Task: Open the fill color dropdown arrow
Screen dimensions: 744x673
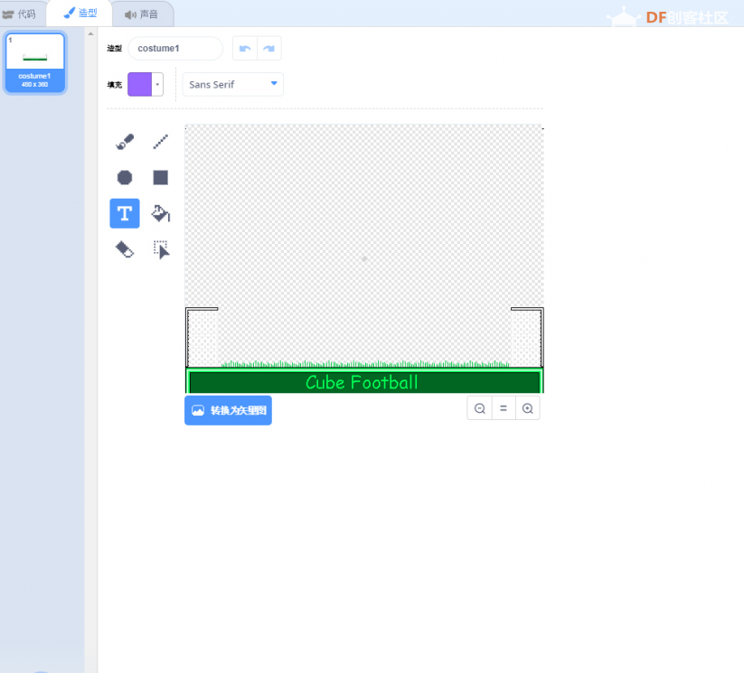Action: pos(157,84)
